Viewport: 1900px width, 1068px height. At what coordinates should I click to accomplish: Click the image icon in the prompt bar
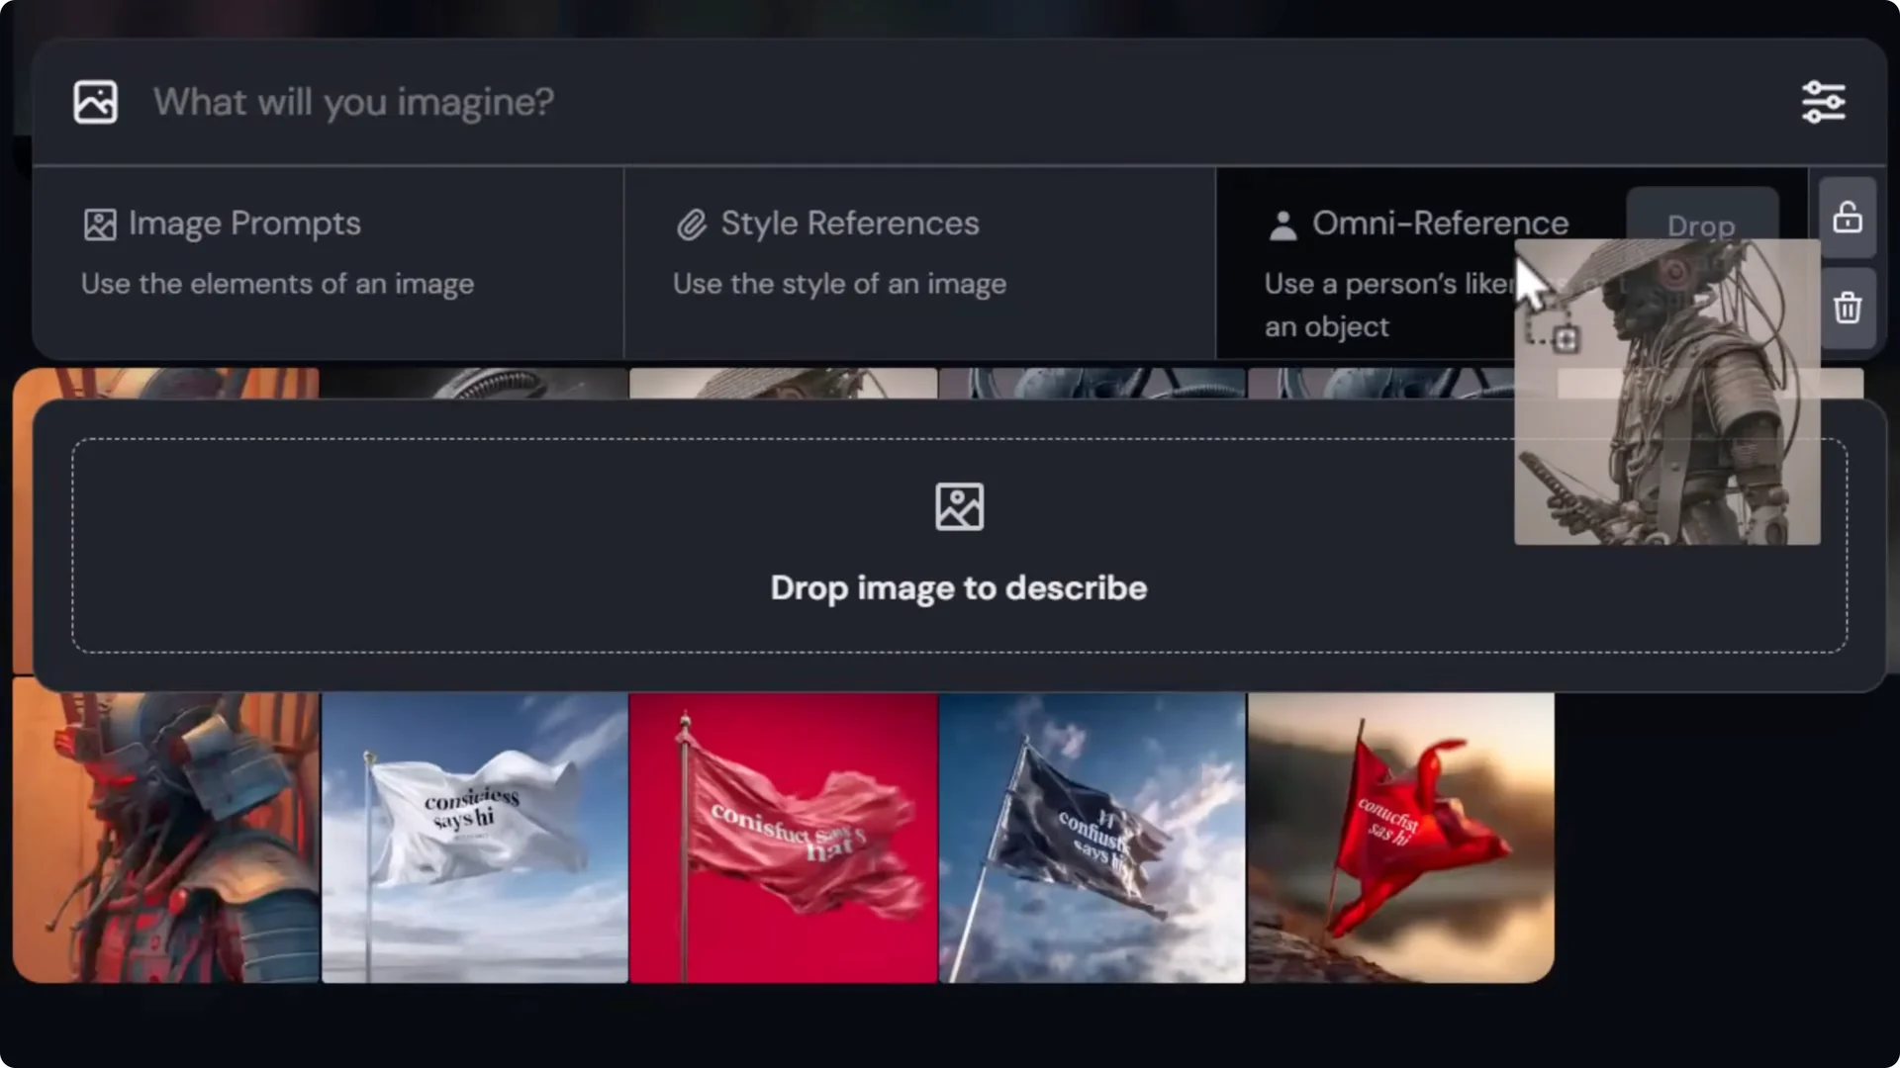pyautogui.click(x=94, y=101)
